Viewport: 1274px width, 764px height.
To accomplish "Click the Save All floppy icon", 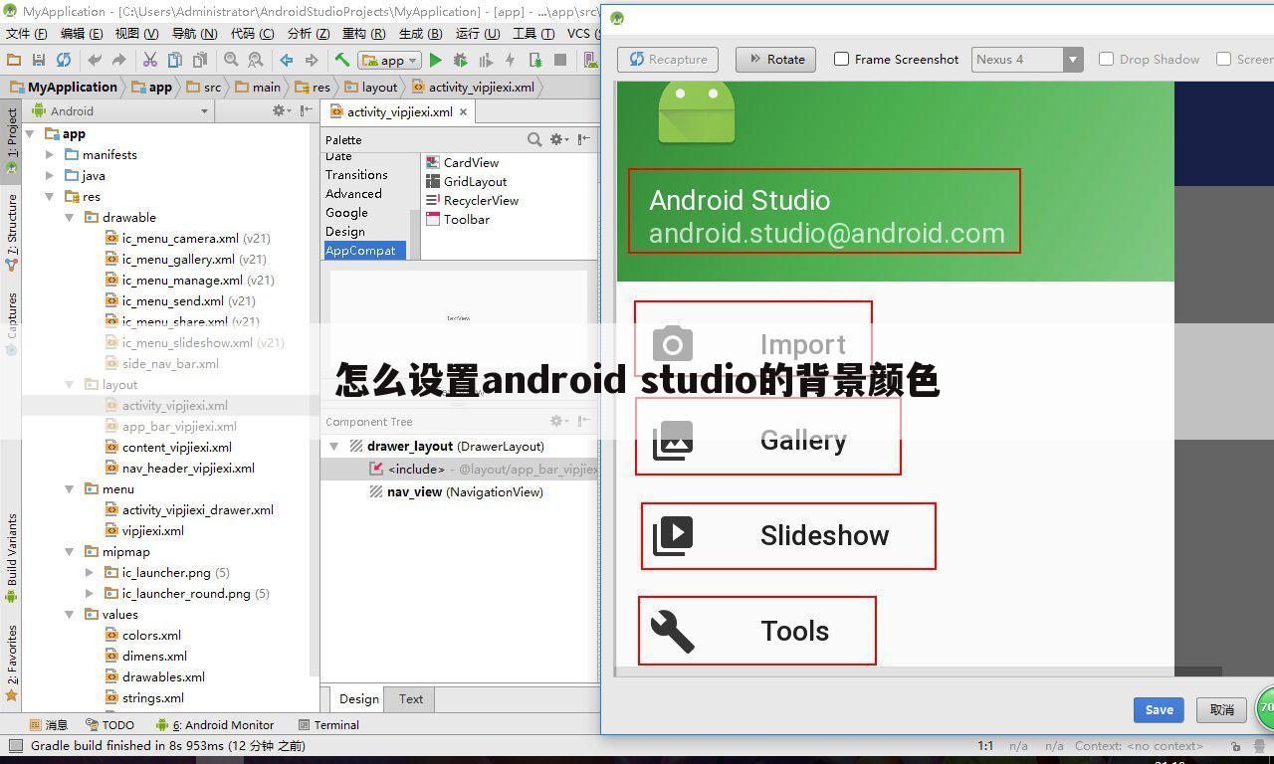I will (x=39, y=60).
